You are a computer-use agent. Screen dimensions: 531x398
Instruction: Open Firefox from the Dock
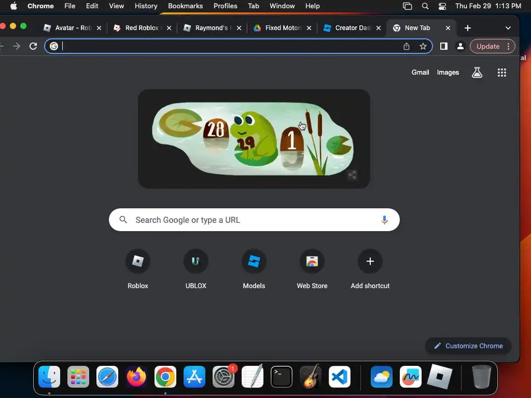click(x=136, y=377)
